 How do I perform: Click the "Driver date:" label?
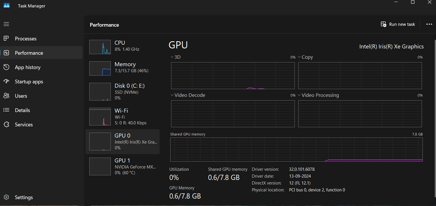[263, 176]
